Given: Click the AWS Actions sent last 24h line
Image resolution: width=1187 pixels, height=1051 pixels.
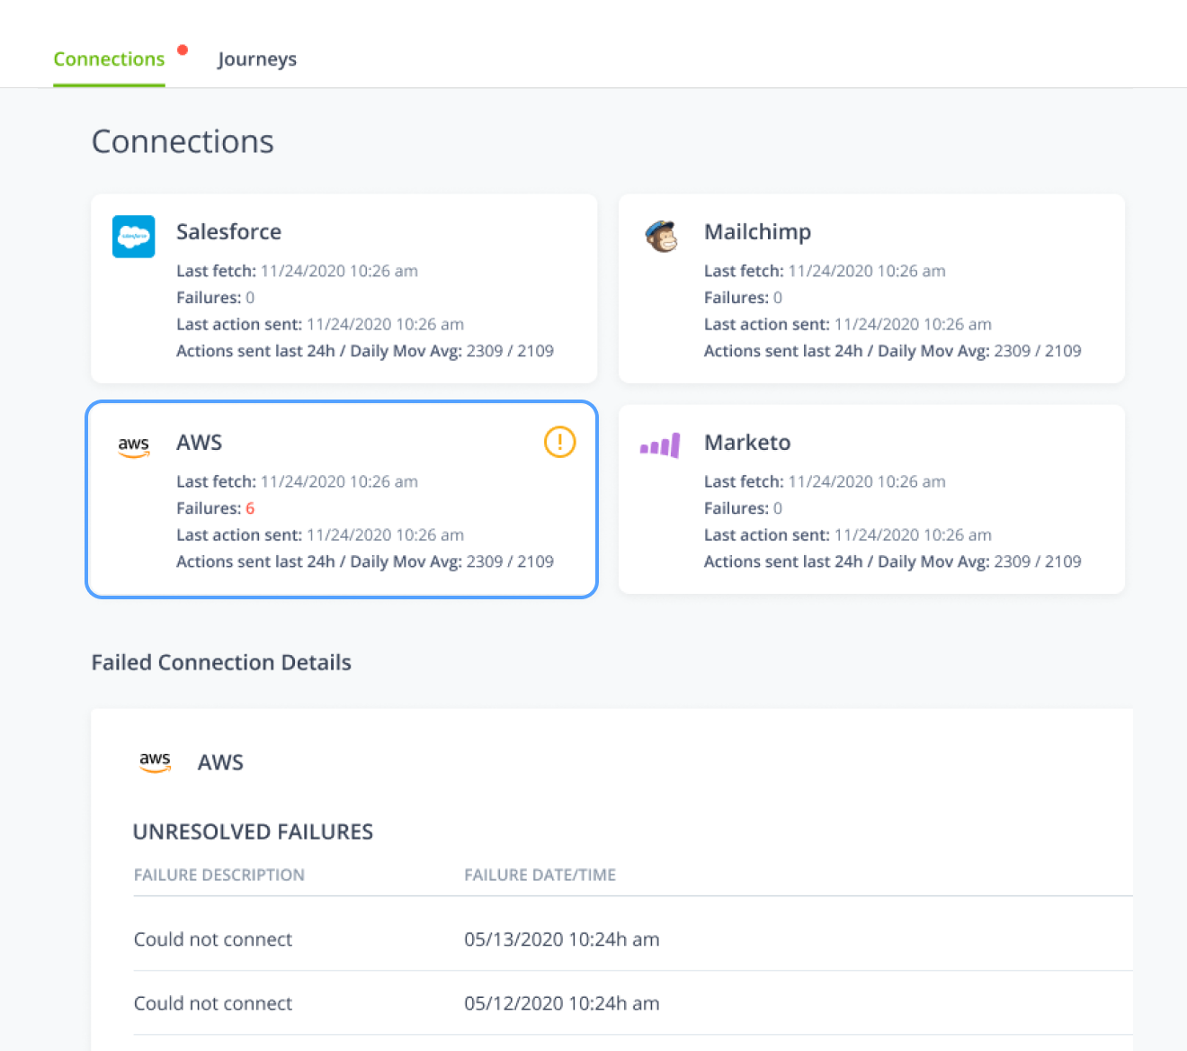Looking at the screenshot, I should coord(365,561).
